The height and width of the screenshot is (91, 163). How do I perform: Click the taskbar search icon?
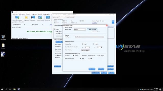pos(6,89)
